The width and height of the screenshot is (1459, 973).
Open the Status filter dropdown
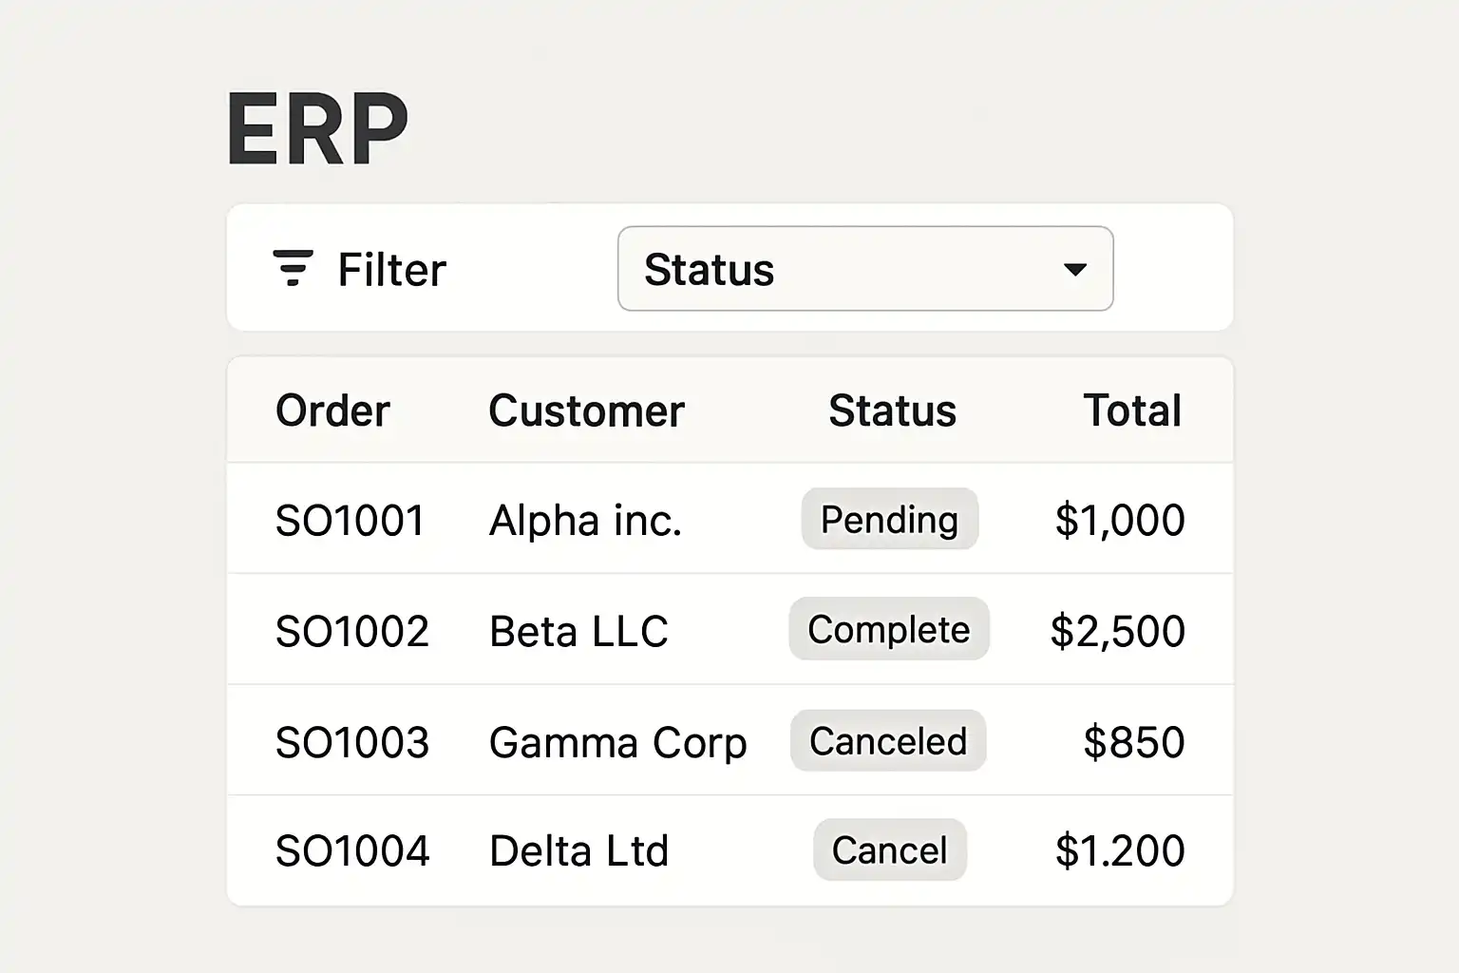click(x=864, y=269)
